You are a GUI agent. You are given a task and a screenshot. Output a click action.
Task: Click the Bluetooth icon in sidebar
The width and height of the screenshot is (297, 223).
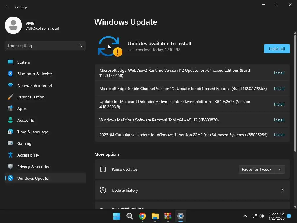10,73
